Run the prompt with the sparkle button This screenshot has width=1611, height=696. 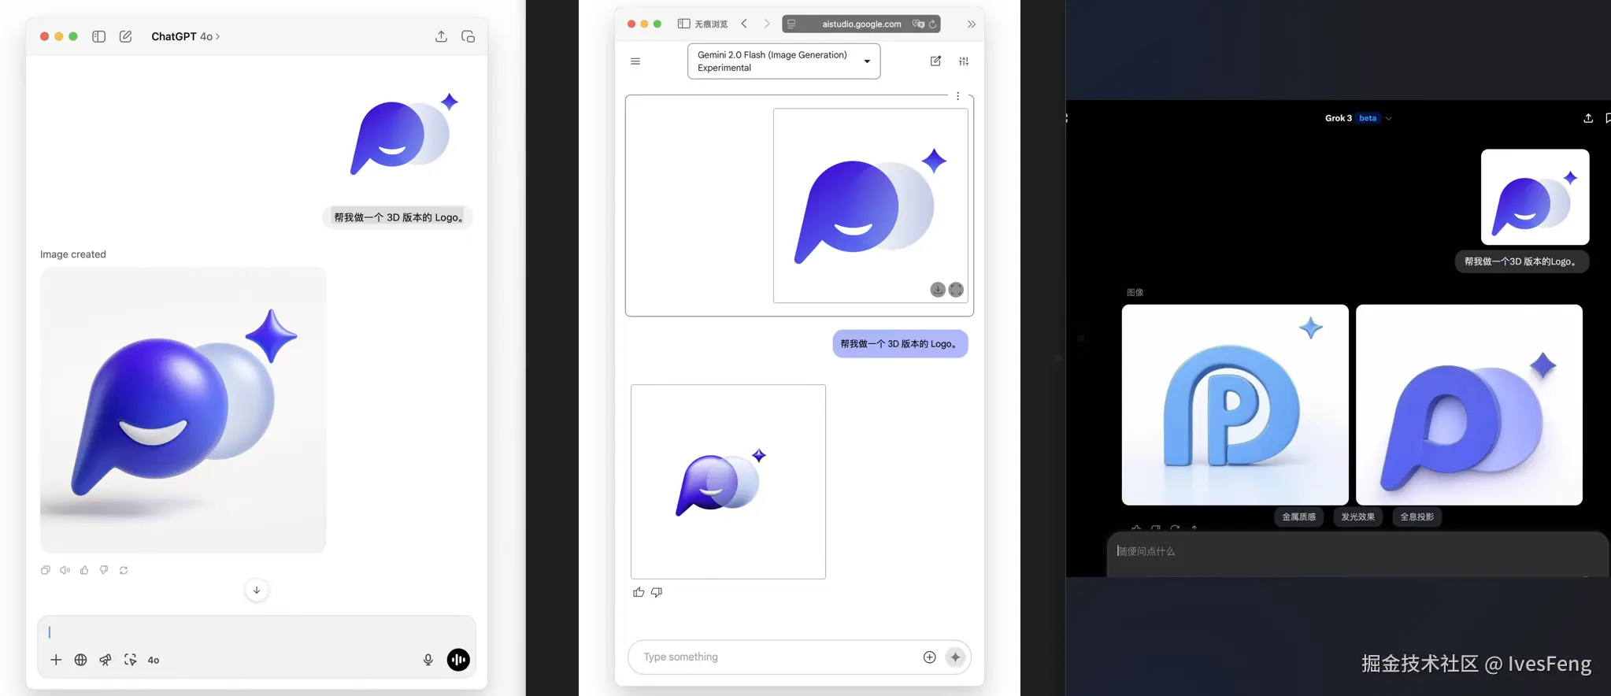click(x=955, y=657)
